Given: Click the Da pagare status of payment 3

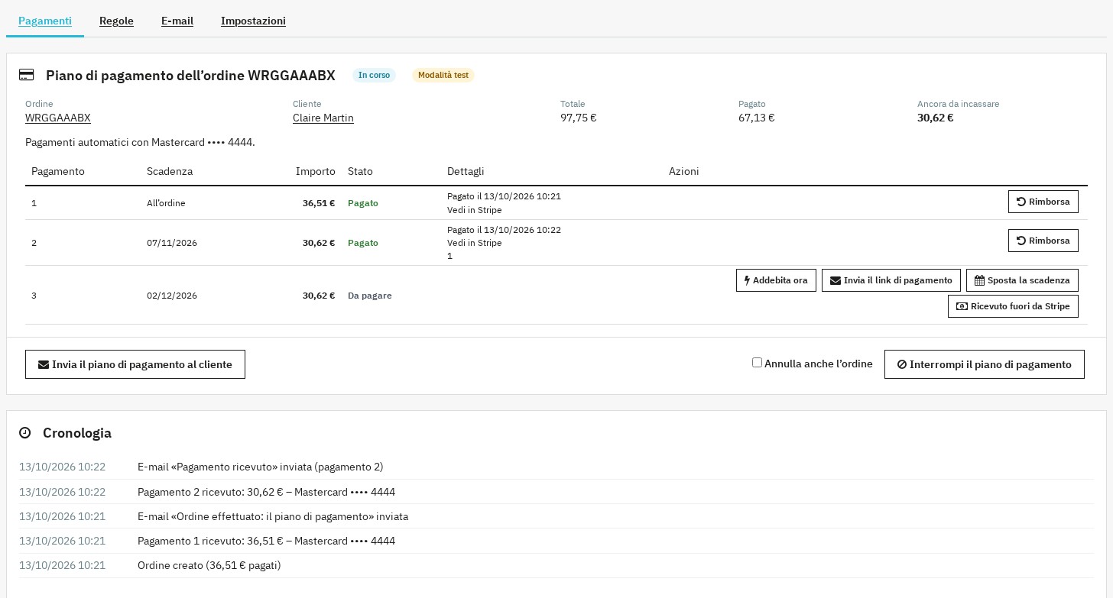Looking at the screenshot, I should click(x=370, y=296).
